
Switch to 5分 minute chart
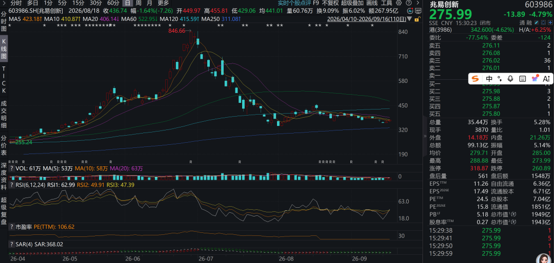(x=62, y=3)
